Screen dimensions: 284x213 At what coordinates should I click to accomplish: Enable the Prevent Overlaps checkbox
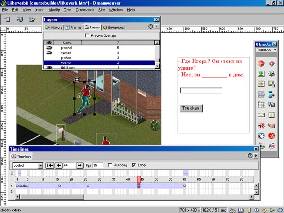coord(87,35)
